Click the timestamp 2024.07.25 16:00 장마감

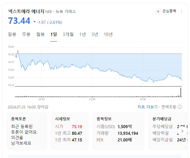[28, 107]
